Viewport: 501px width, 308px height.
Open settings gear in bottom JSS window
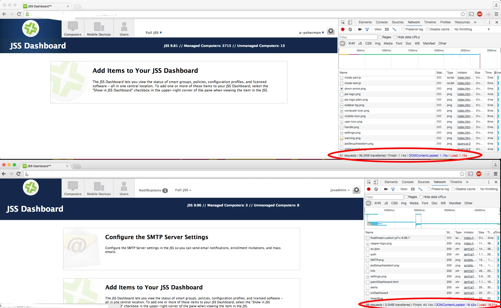(356, 190)
